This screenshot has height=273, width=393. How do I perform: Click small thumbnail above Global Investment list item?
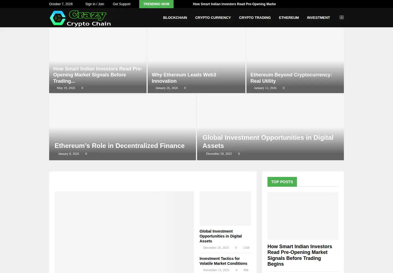(x=225, y=209)
